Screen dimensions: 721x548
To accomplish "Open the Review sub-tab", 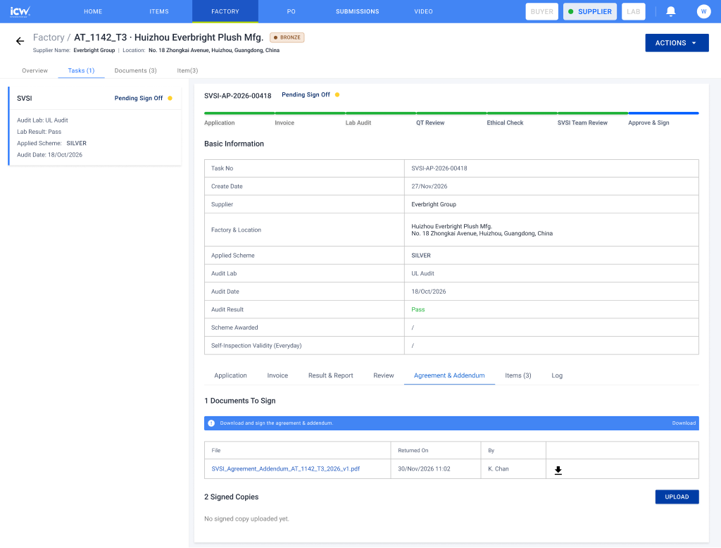I will tap(384, 375).
